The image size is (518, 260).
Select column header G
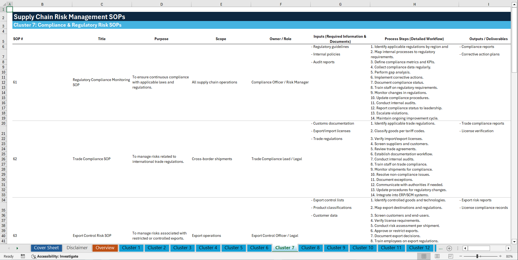(x=340, y=4)
